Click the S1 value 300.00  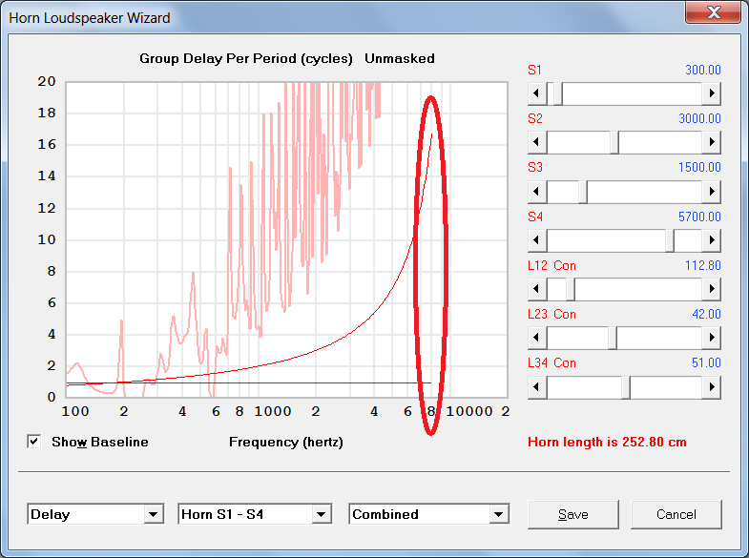pos(702,70)
